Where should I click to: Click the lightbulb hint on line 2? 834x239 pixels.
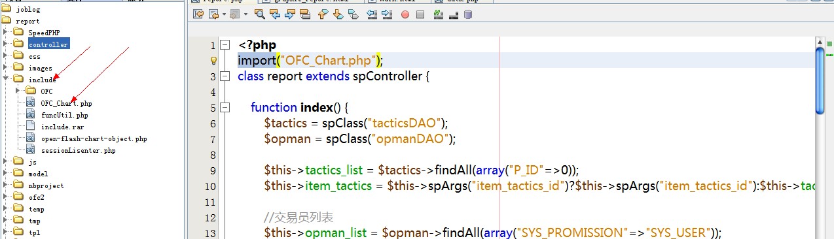pyautogui.click(x=213, y=61)
